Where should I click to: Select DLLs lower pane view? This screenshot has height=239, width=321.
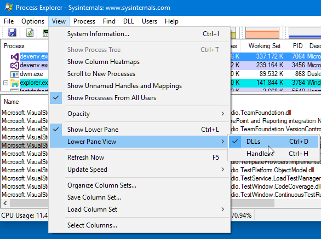[273, 142]
